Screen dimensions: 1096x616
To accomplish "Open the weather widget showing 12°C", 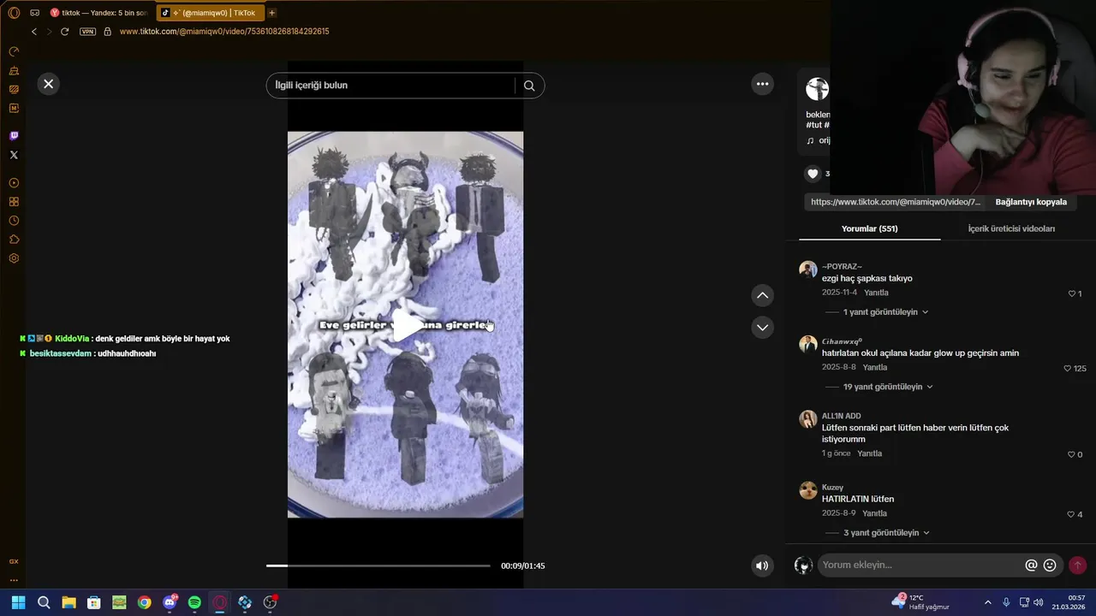I will click(x=920, y=602).
